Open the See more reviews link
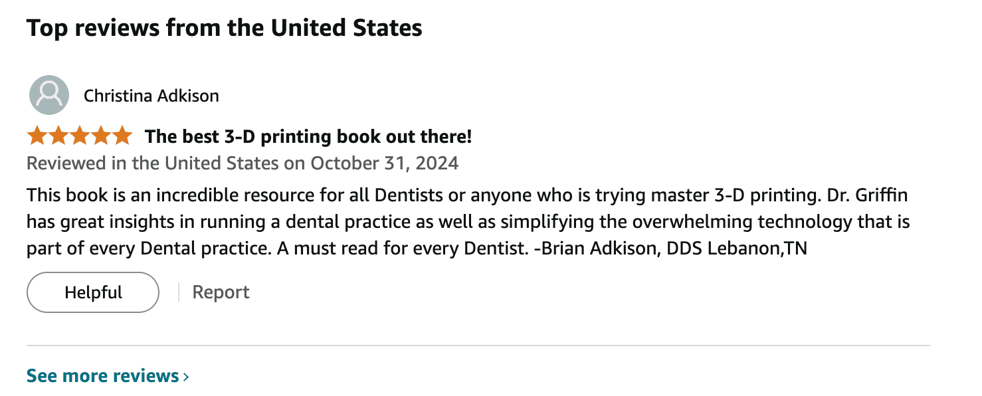 [108, 376]
